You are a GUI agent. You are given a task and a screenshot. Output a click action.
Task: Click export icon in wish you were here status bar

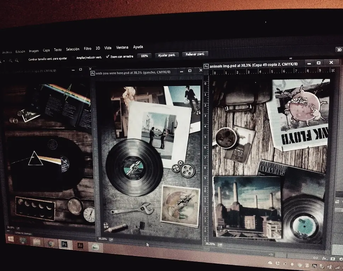coord(111,240)
